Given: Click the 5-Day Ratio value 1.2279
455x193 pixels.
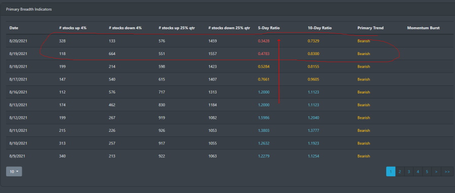Looking at the screenshot, I should [x=264, y=156].
